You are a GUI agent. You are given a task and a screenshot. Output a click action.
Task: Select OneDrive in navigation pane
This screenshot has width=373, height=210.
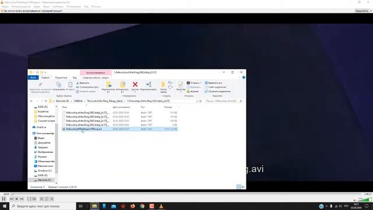tap(40, 127)
